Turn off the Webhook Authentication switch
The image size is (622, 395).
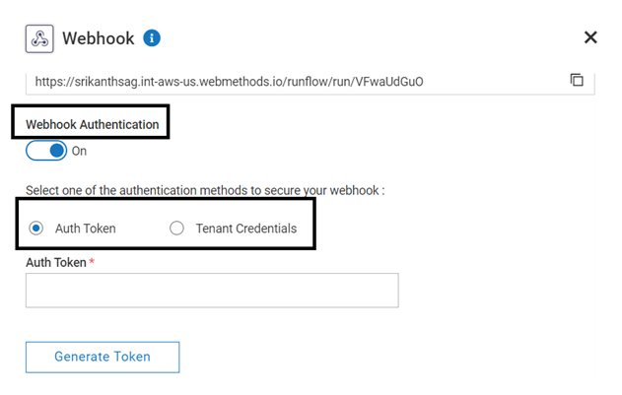(46, 151)
